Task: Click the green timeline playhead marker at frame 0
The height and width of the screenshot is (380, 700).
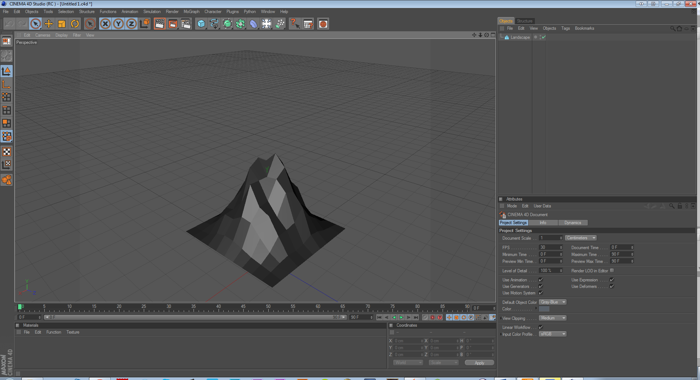Action: (20, 307)
